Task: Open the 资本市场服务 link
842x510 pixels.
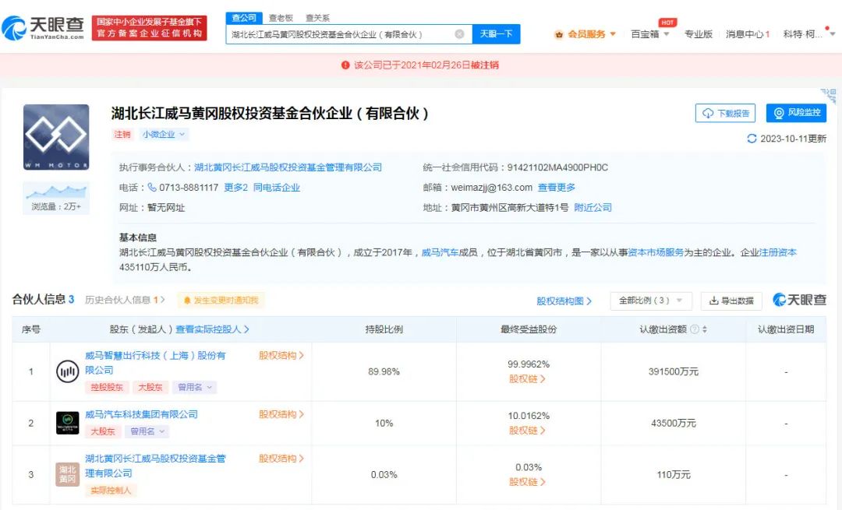Action: [655, 252]
